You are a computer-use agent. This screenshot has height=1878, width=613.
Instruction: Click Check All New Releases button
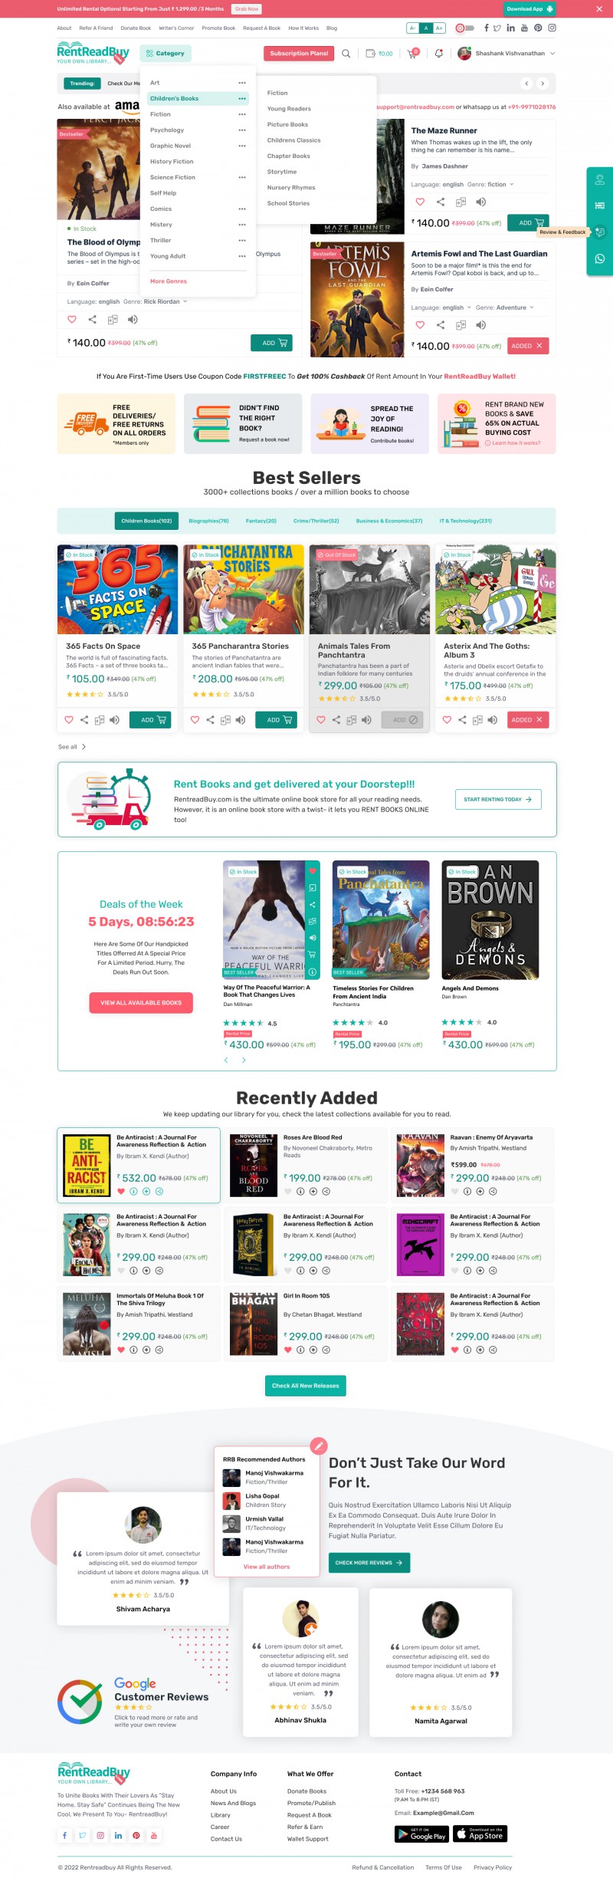[306, 1386]
